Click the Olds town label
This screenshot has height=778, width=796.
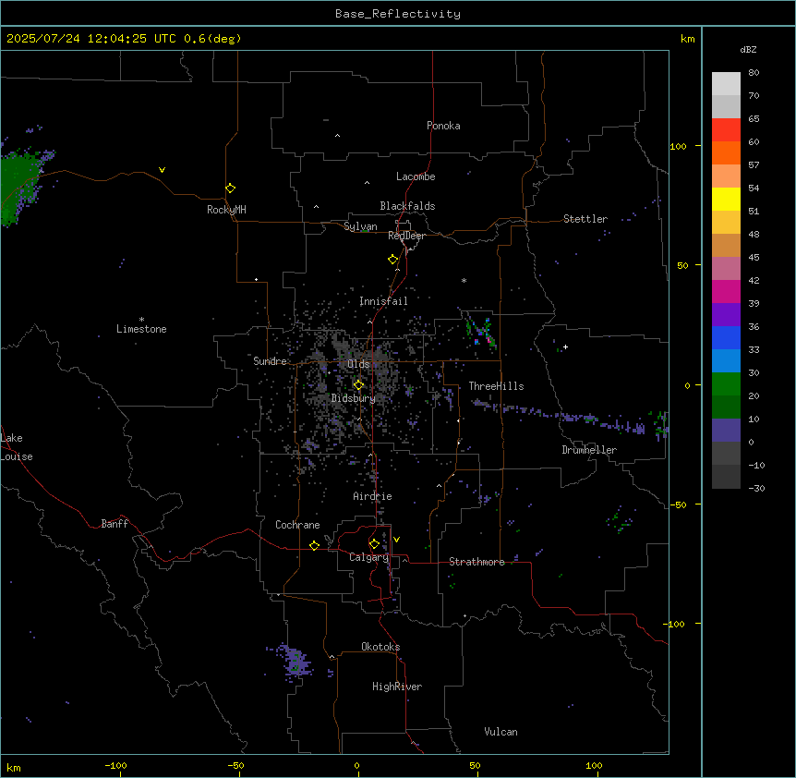point(358,364)
